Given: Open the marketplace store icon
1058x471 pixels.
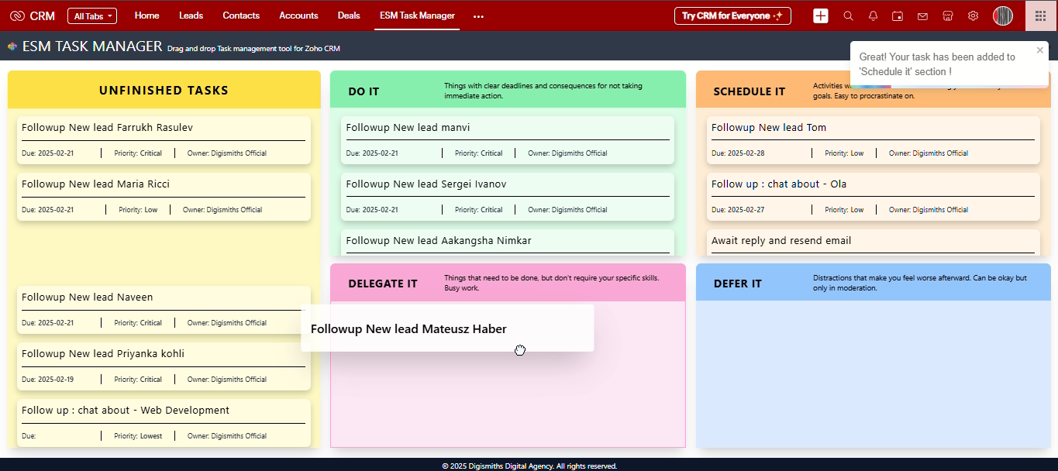Looking at the screenshot, I should click(x=947, y=15).
